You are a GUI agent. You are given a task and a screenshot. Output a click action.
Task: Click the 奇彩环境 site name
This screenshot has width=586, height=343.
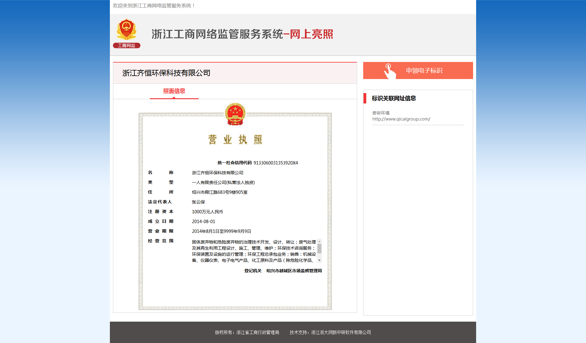coord(381,113)
